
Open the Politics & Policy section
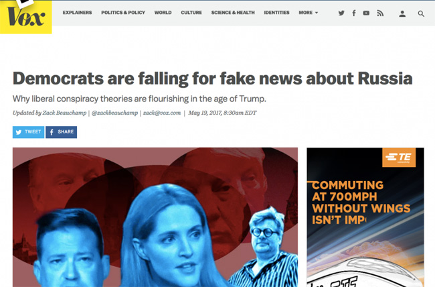tap(123, 13)
